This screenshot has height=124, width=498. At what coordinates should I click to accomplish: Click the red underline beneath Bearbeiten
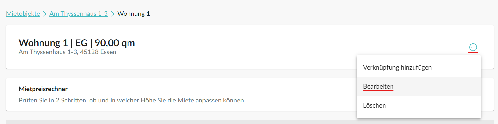coord(378,90)
